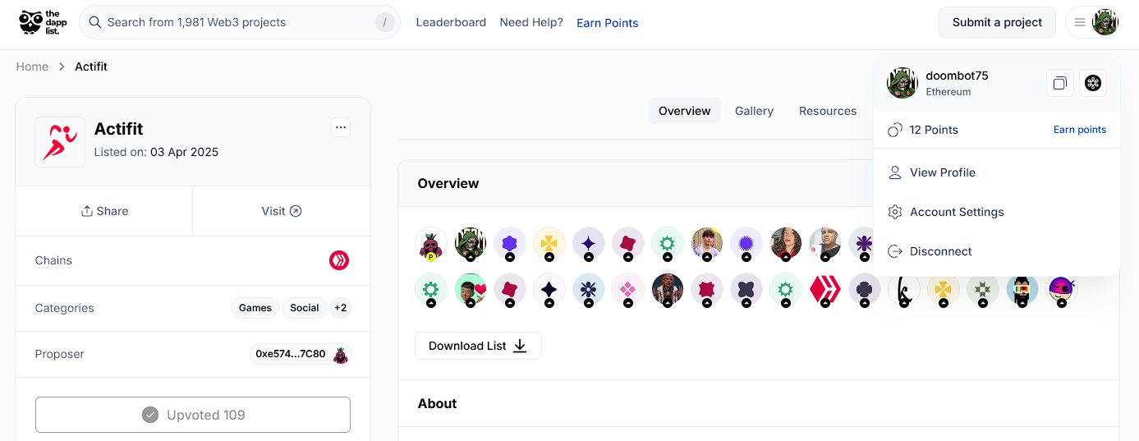Click the slash shortcut key in search bar
This screenshot has width=1139, height=441.
point(384,22)
